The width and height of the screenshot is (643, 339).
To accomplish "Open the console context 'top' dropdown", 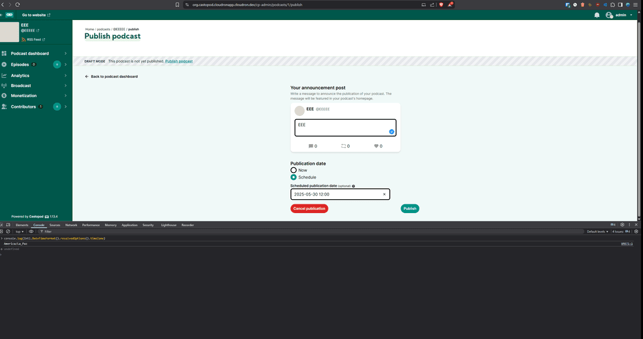I will (x=19, y=231).
